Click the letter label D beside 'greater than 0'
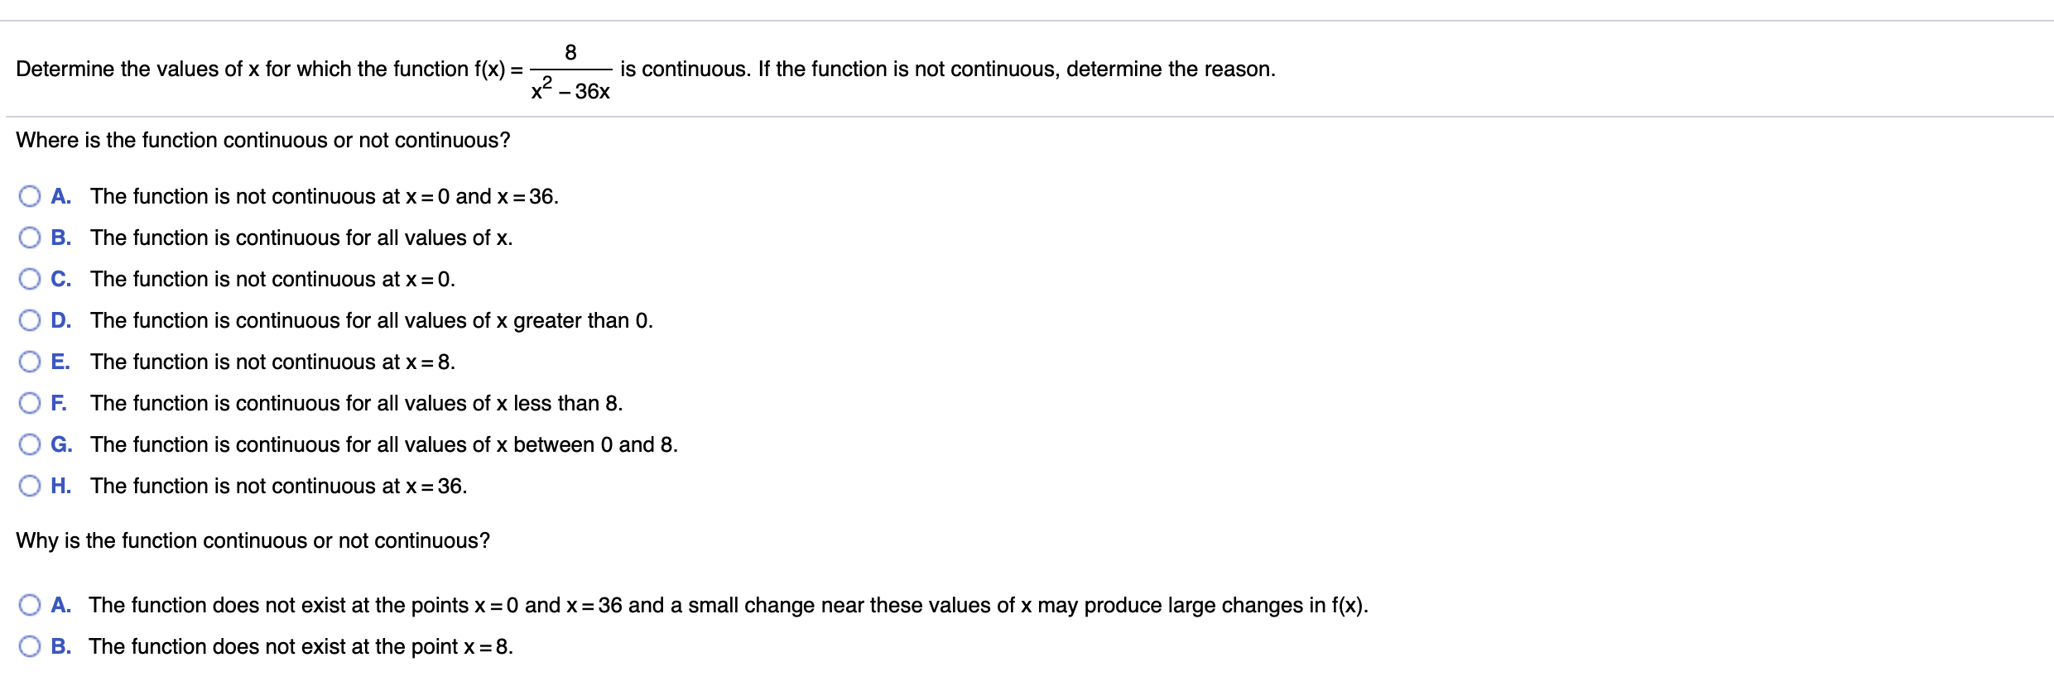Screen dimensions: 2054x686 pos(60,320)
